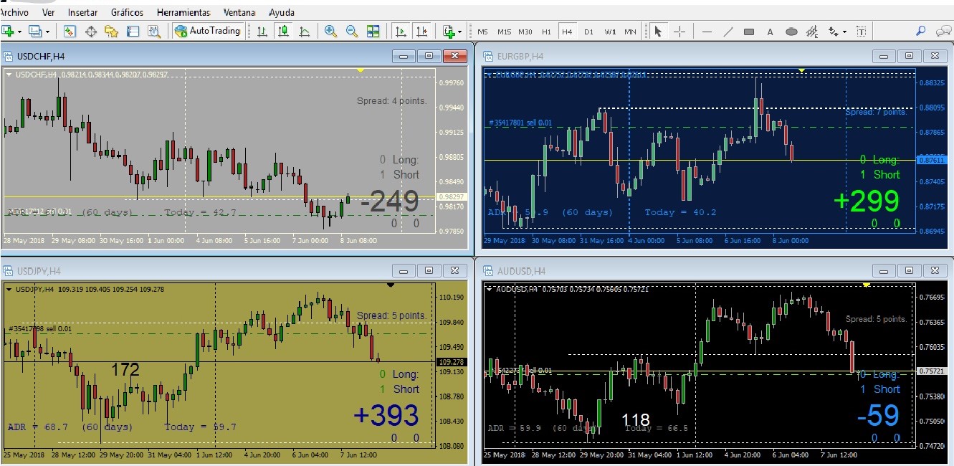Select the ellipse shape tool
This screenshot has width=954, height=466.
(791, 32)
